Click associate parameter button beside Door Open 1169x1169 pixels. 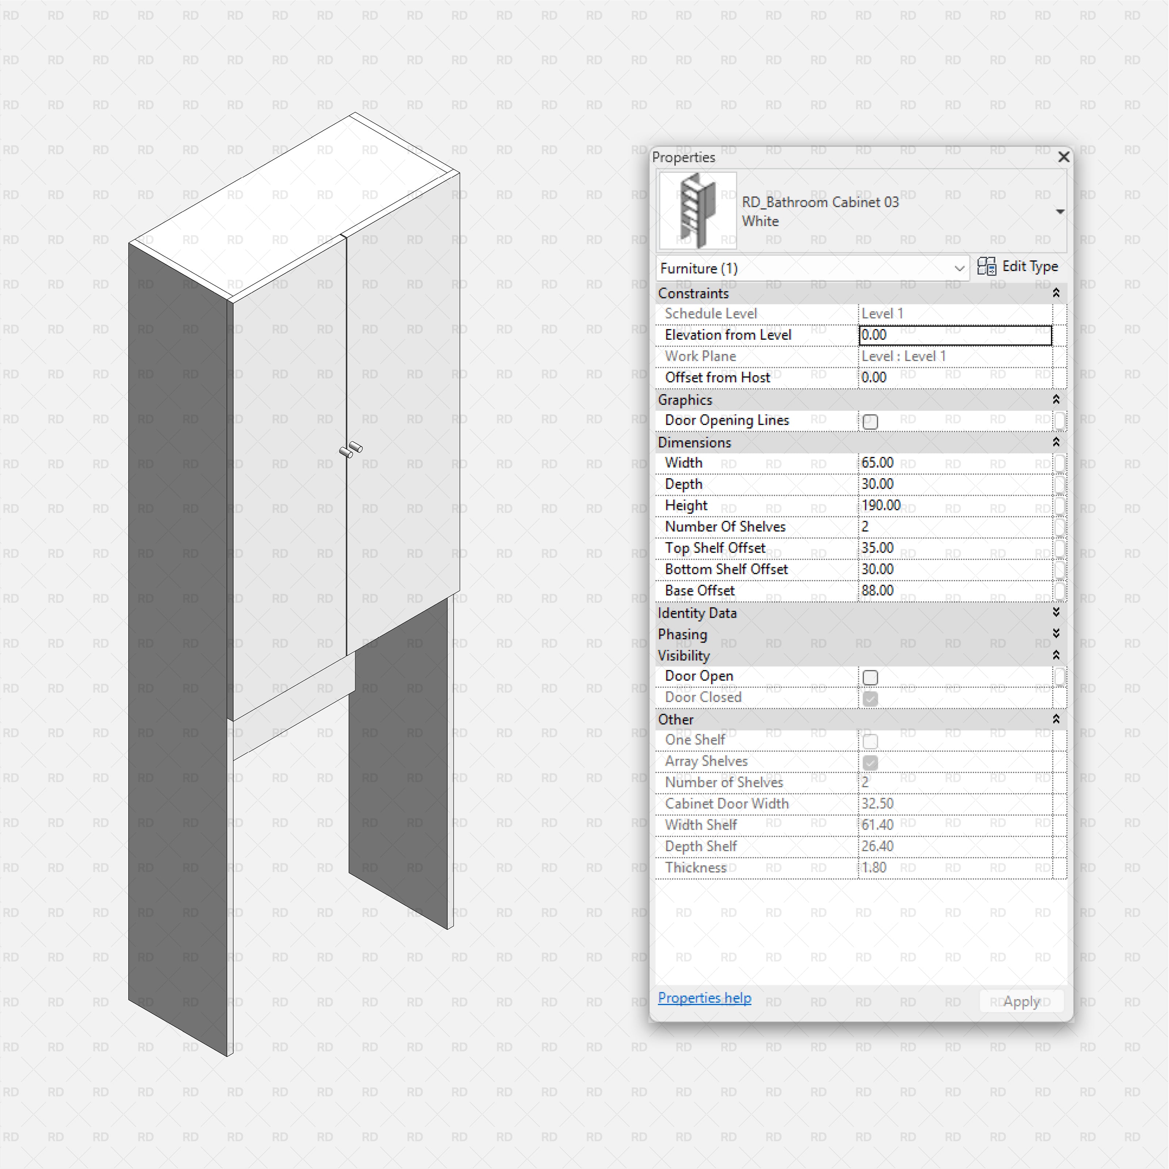click(1060, 677)
